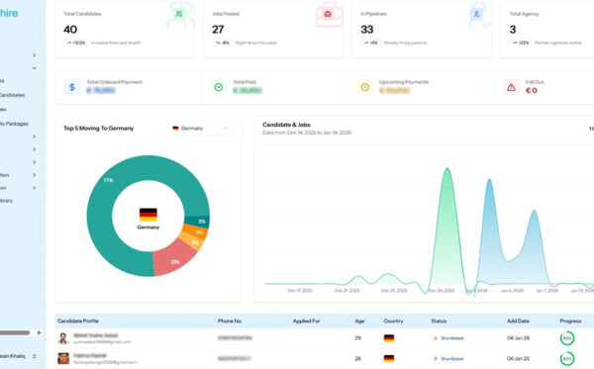This screenshot has width=594, height=369.
Task: Click the Jobs Posted value 27
Action: 218,30
